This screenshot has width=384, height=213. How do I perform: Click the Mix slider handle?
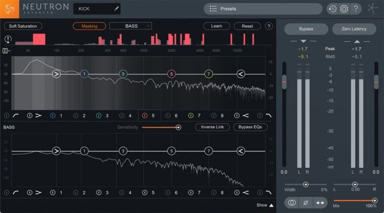(x=375, y=201)
